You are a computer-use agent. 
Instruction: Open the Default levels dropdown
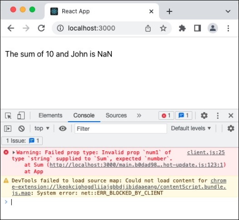coord(191,128)
